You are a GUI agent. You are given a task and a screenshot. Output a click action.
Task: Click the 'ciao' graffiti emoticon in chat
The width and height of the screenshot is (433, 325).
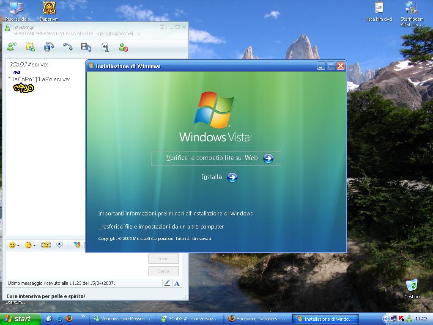click(24, 88)
